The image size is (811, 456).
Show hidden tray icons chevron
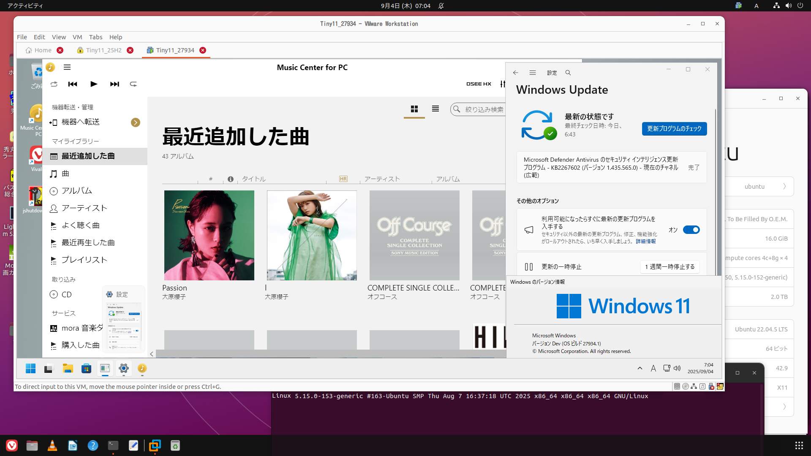[x=640, y=368]
